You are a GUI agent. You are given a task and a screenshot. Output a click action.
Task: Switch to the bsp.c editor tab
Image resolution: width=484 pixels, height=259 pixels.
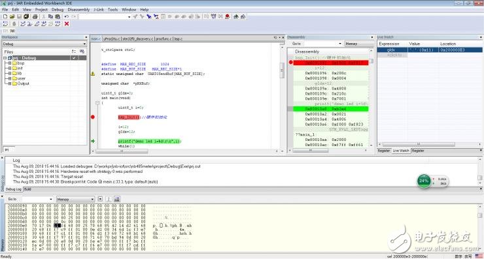(x=179, y=38)
